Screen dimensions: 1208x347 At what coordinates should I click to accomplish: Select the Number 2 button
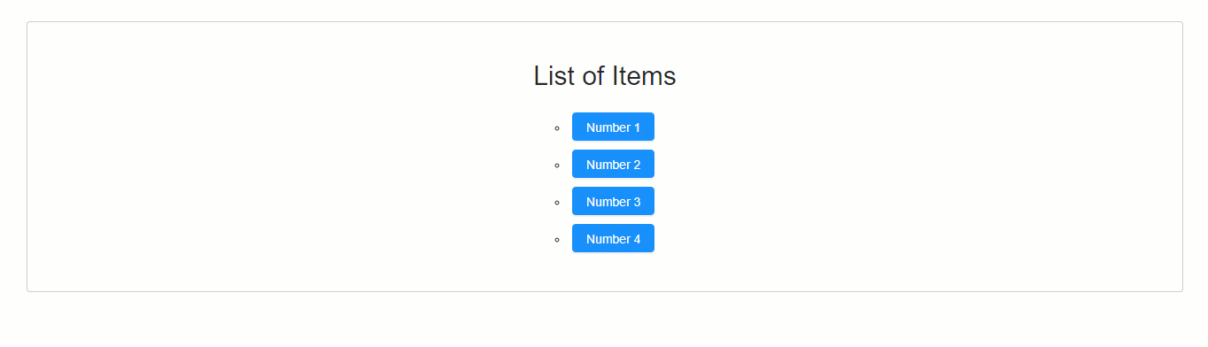tap(613, 164)
